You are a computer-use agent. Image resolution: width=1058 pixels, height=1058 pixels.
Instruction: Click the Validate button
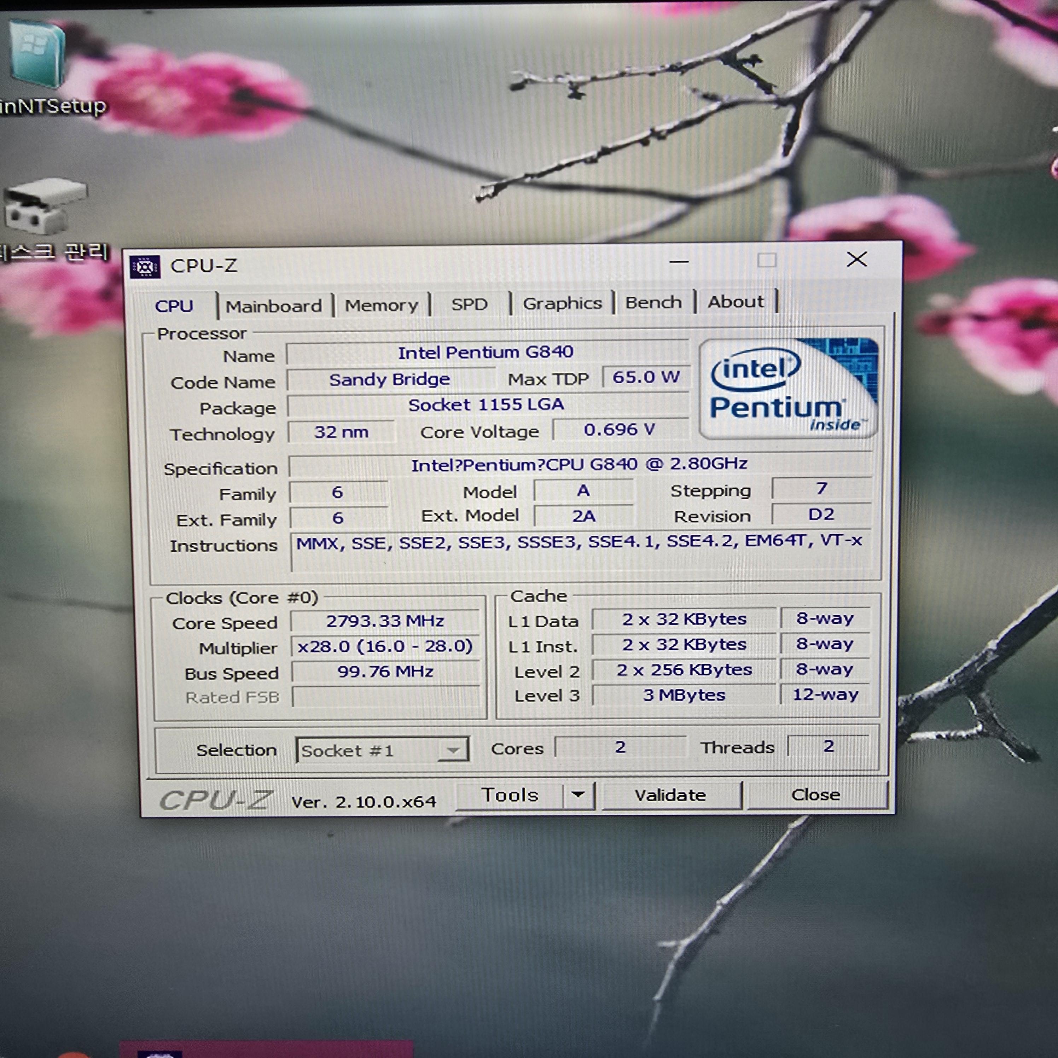point(670,795)
